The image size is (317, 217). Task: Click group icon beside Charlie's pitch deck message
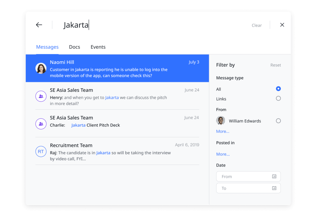click(x=41, y=124)
